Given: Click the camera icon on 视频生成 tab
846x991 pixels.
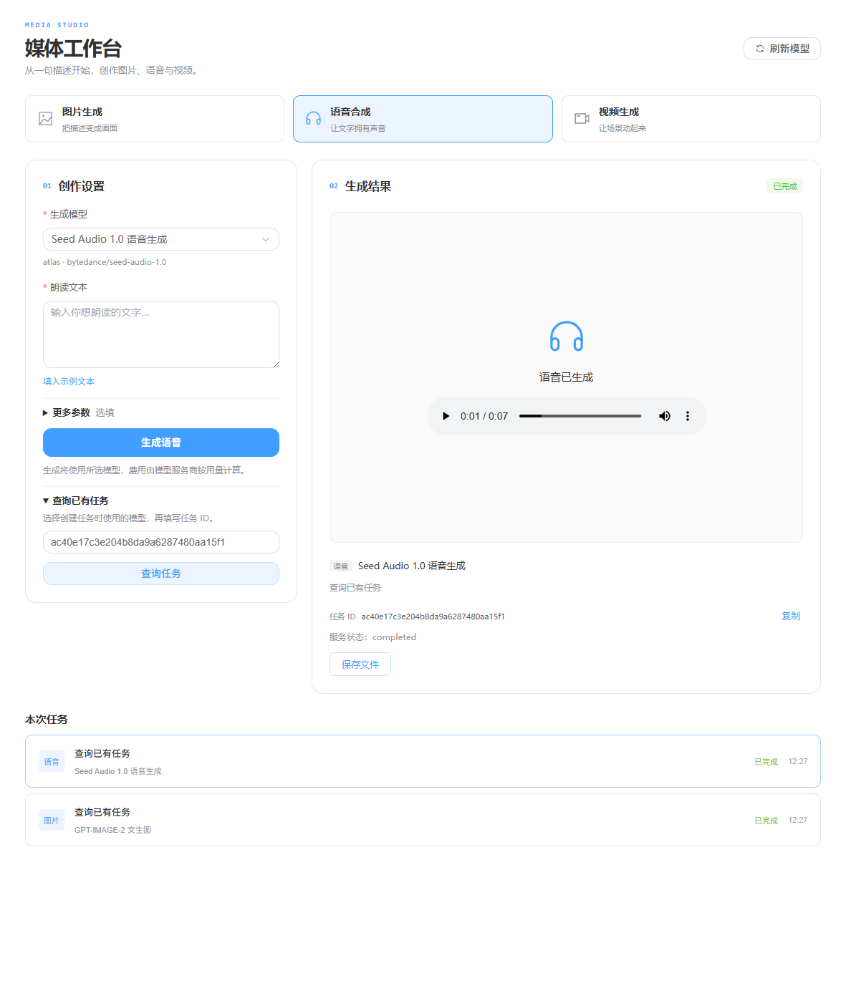Looking at the screenshot, I should [582, 119].
